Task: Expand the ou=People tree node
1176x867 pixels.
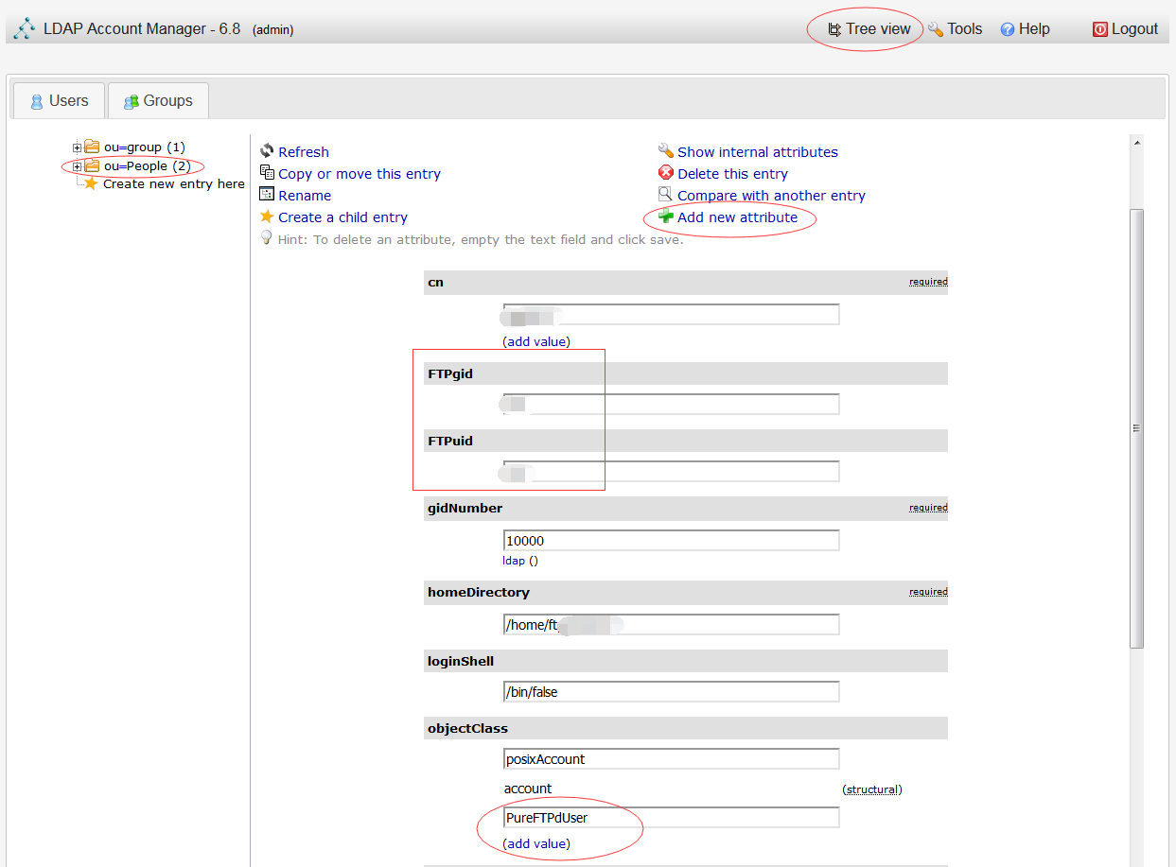Action: [78, 166]
